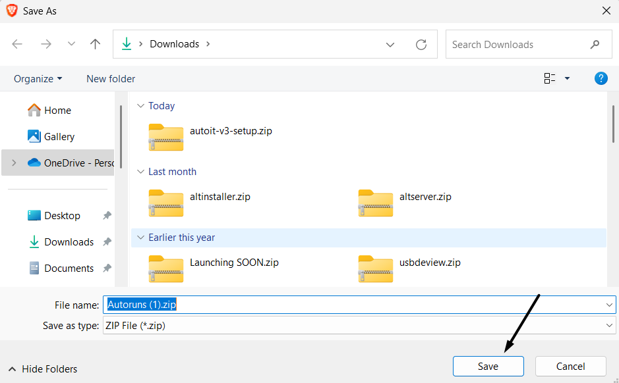This screenshot has width=619, height=383.
Task: Click the up one level arrow
Action: [x=96, y=44]
